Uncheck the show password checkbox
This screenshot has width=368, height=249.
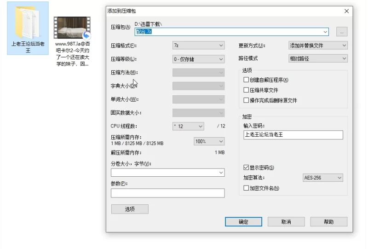point(246,168)
